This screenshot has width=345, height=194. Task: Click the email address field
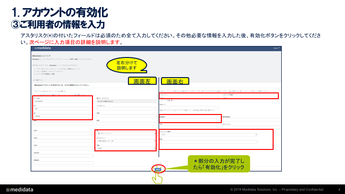point(126,102)
